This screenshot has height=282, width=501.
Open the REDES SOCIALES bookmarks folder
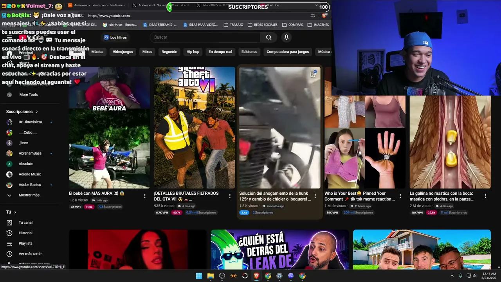coord(263,25)
